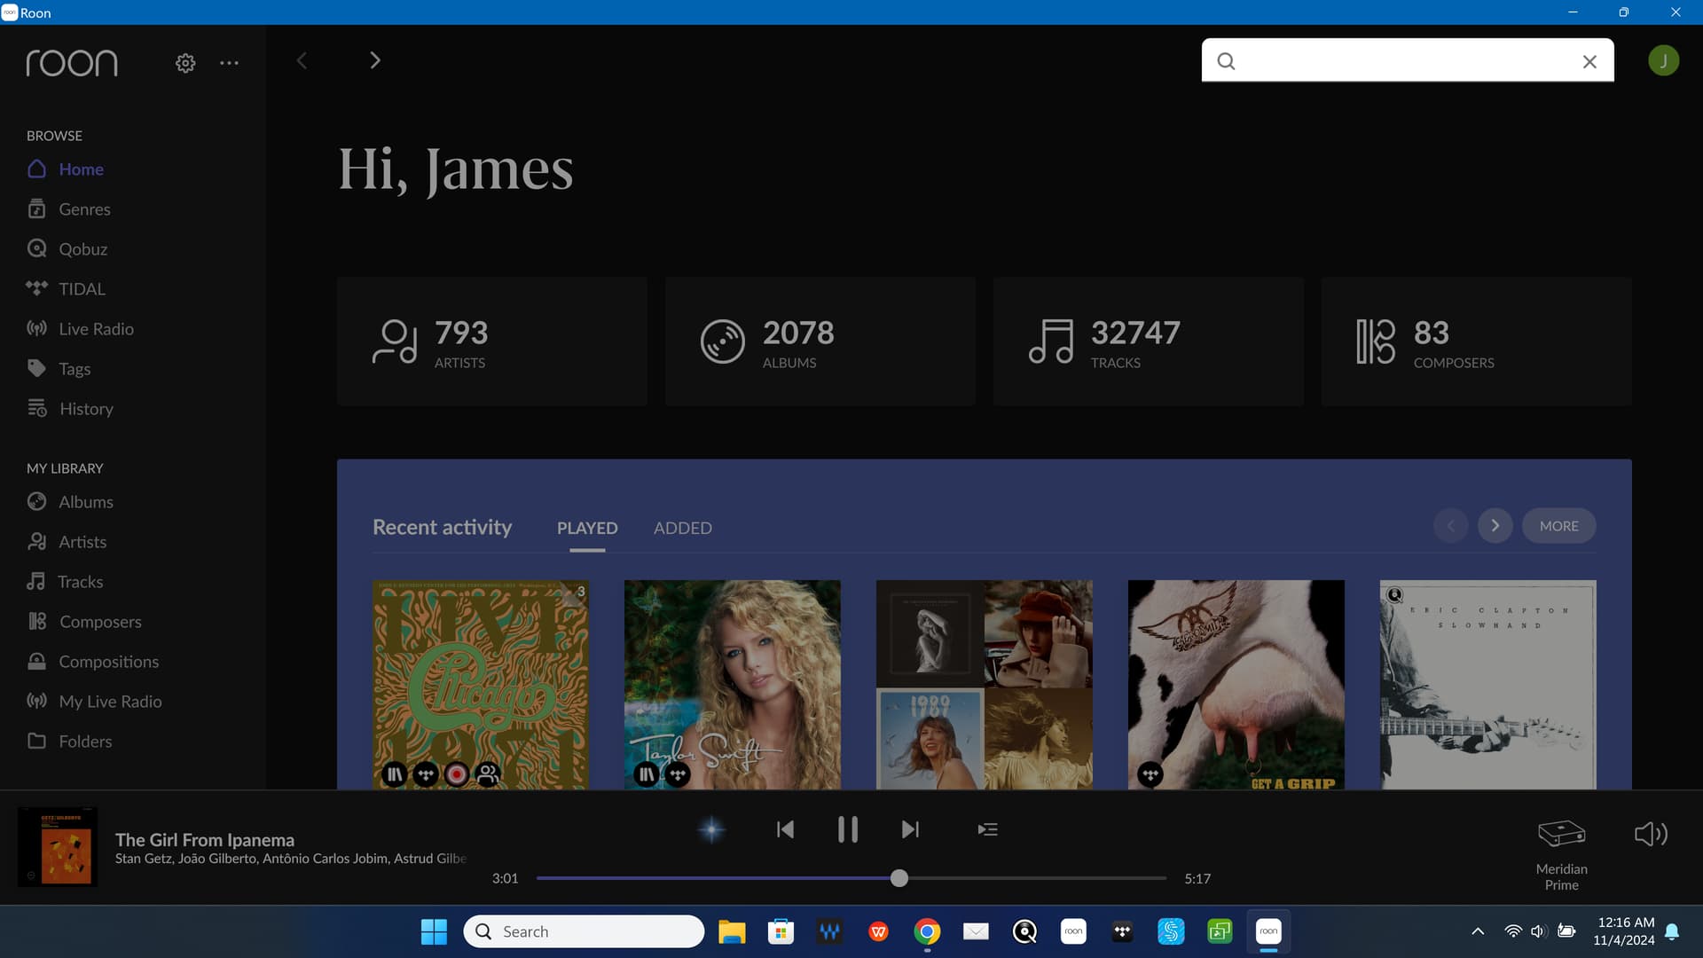Open the James profile avatar
1703x958 pixels.
(x=1663, y=60)
